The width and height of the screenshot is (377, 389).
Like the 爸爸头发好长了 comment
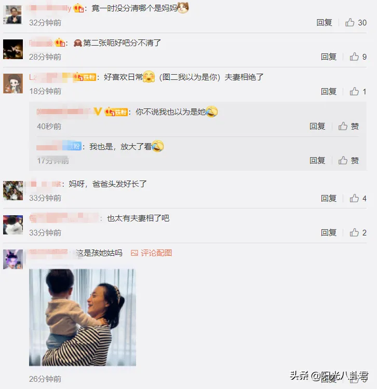(358, 198)
